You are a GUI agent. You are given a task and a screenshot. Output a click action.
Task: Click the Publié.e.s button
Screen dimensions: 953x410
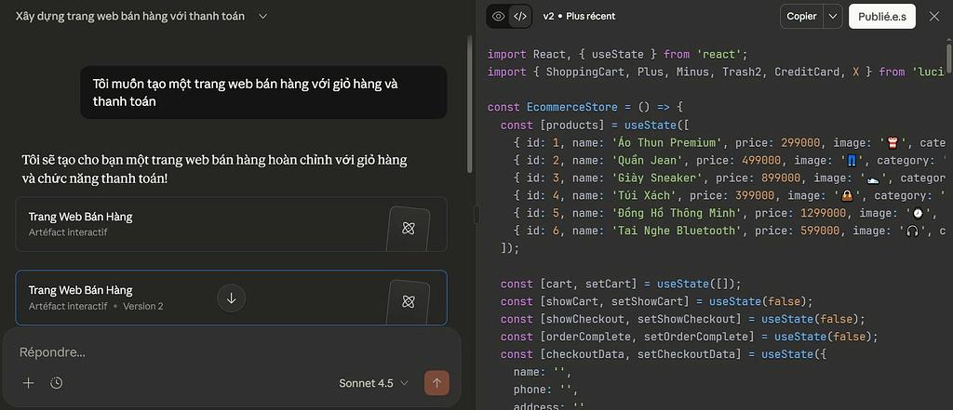coord(881,16)
